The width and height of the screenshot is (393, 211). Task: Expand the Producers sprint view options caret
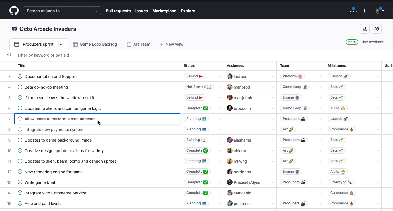click(x=60, y=44)
